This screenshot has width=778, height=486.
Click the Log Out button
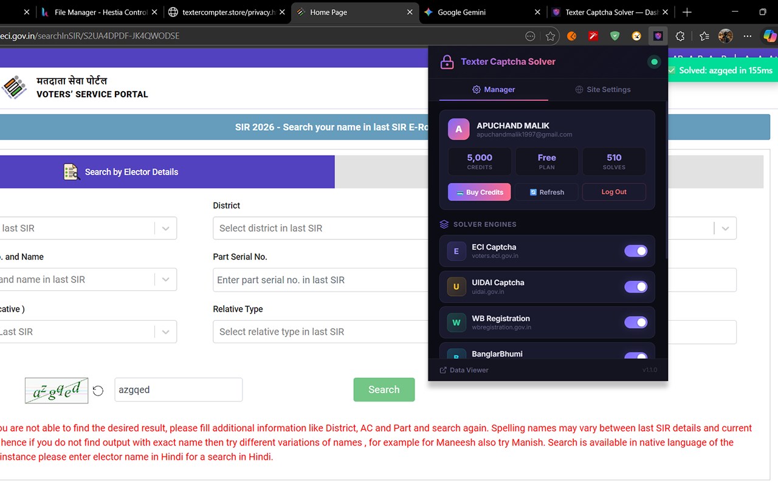click(614, 192)
